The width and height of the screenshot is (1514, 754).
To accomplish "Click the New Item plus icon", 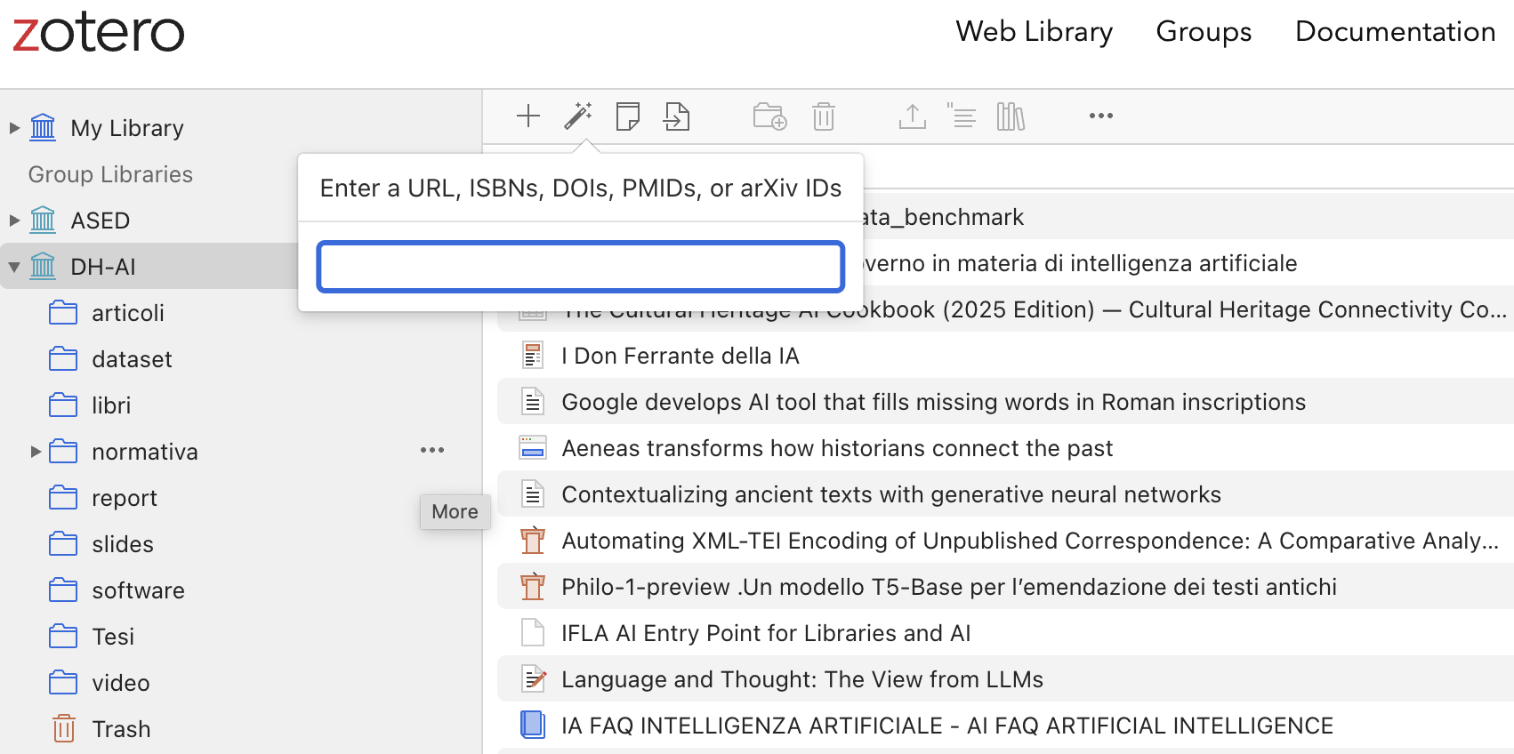I will 528,116.
